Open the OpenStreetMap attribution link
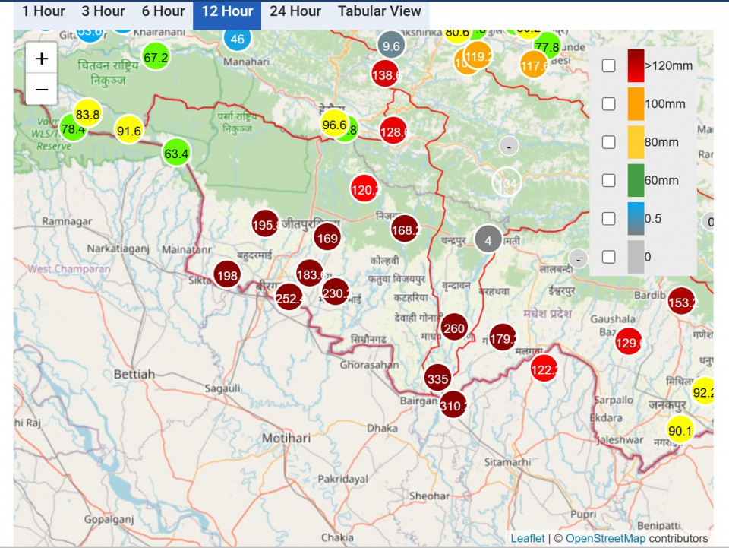Image resolution: width=729 pixels, height=548 pixels. 605,538
